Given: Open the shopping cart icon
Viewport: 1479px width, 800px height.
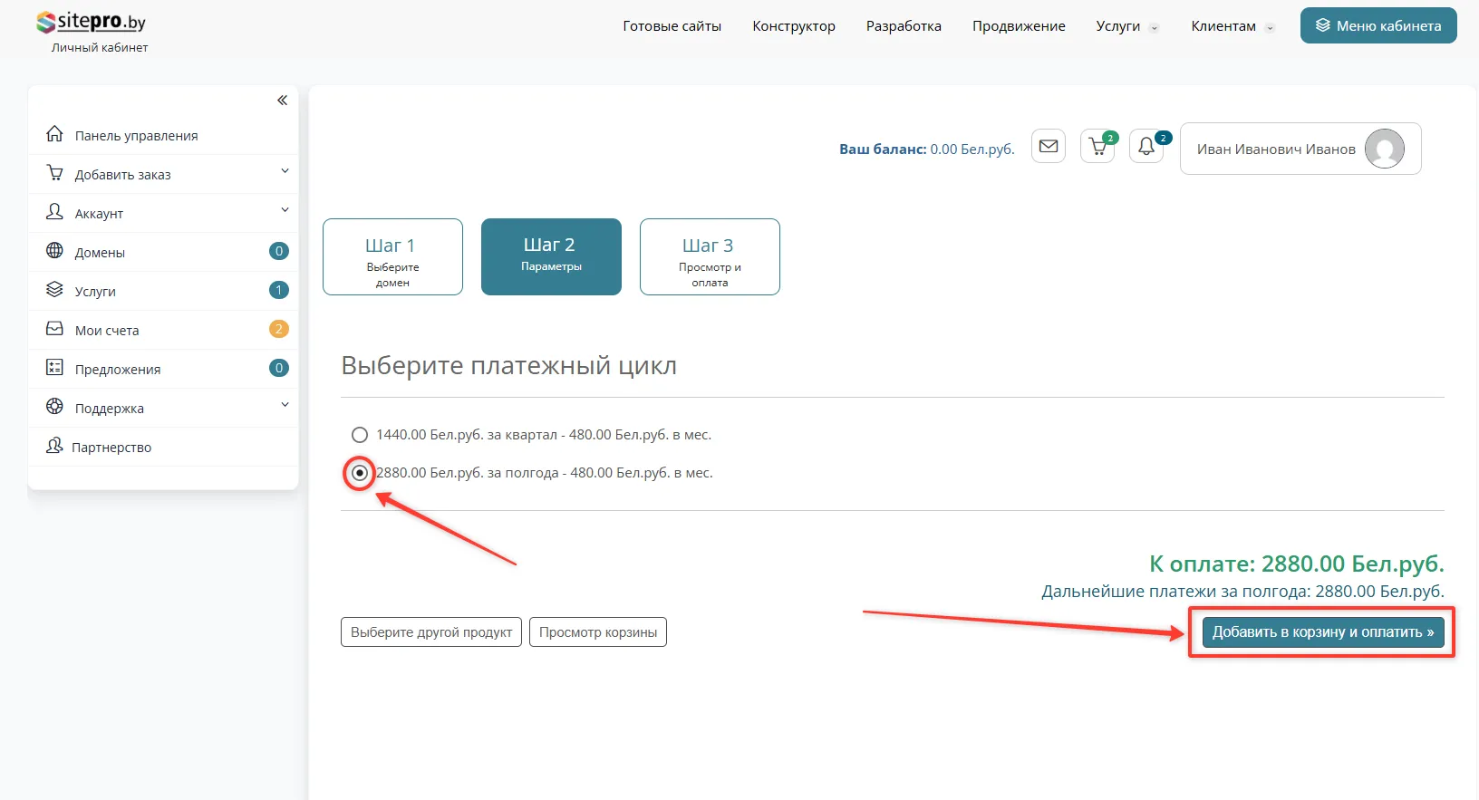Looking at the screenshot, I should [x=1097, y=147].
